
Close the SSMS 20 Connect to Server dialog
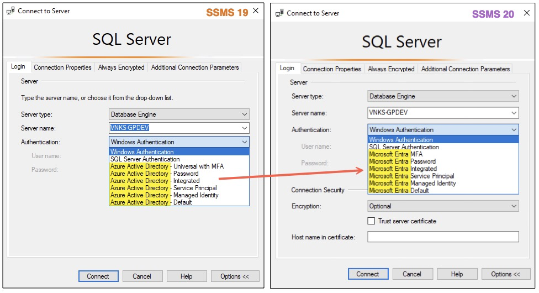pyautogui.click(x=527, y=13)
